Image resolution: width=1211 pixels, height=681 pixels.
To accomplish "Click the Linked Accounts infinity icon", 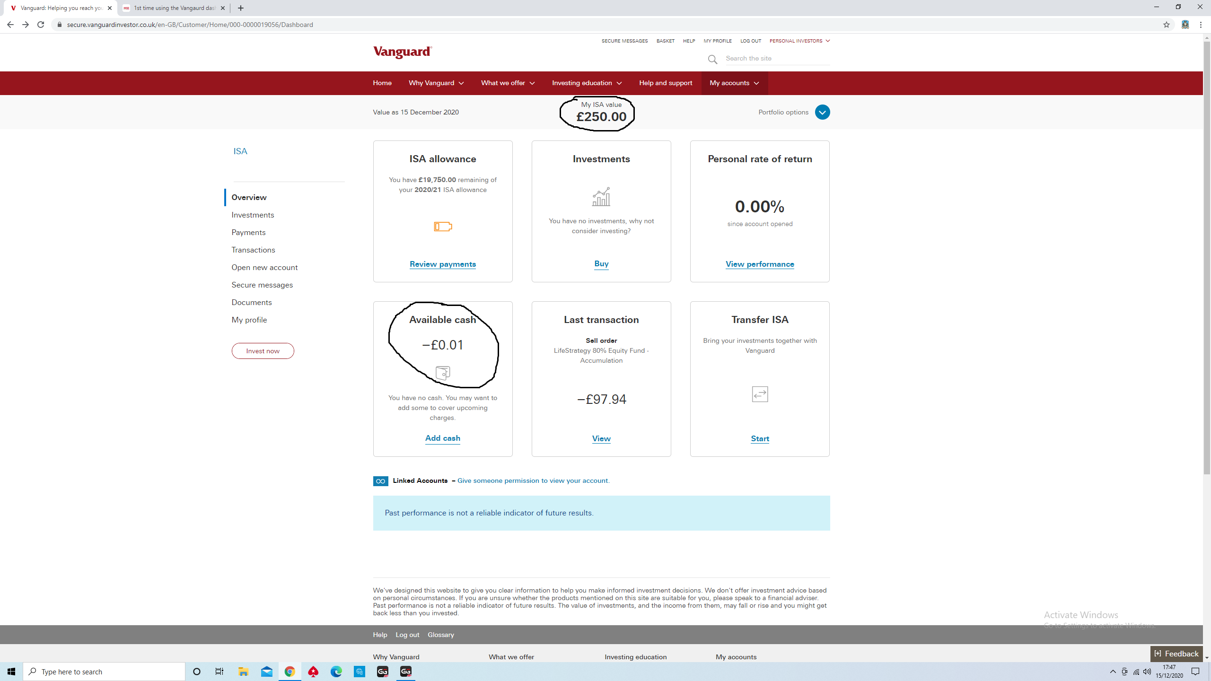I will pos(380,481).
